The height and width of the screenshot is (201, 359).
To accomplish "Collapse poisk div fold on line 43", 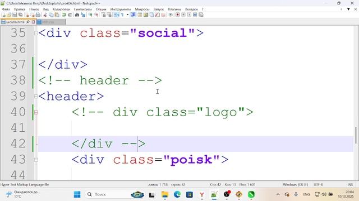I will pos(36,160).
